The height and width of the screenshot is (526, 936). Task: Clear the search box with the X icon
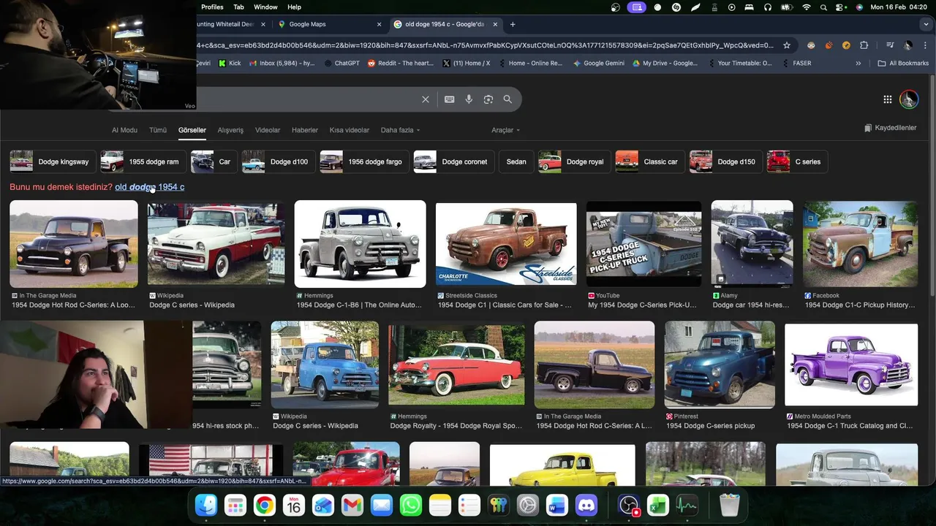(426, 99)
